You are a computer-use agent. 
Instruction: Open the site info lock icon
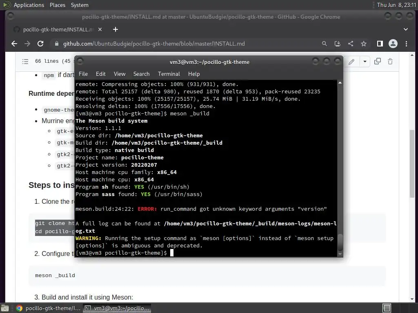56,44
